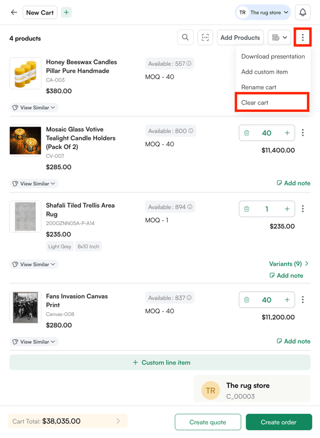Increase Mosaic Glass Votive quantity
The width and height of the screenshot is (320, 438).
[x=287, y=133]
